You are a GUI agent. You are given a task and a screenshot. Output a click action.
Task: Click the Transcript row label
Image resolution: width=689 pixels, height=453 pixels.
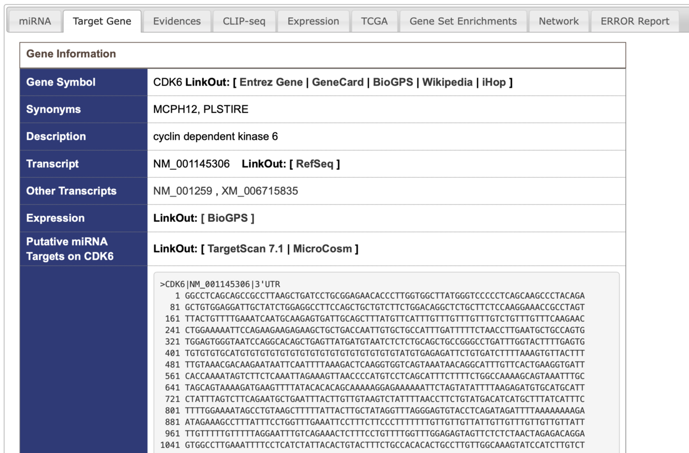point(52,164)
